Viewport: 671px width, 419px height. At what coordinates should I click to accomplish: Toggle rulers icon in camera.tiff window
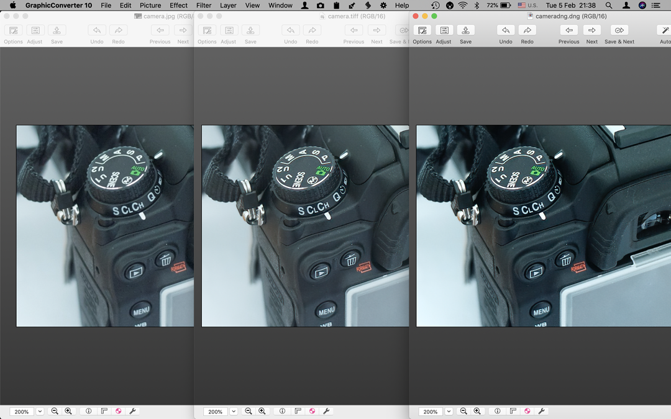tap(298, 411)
